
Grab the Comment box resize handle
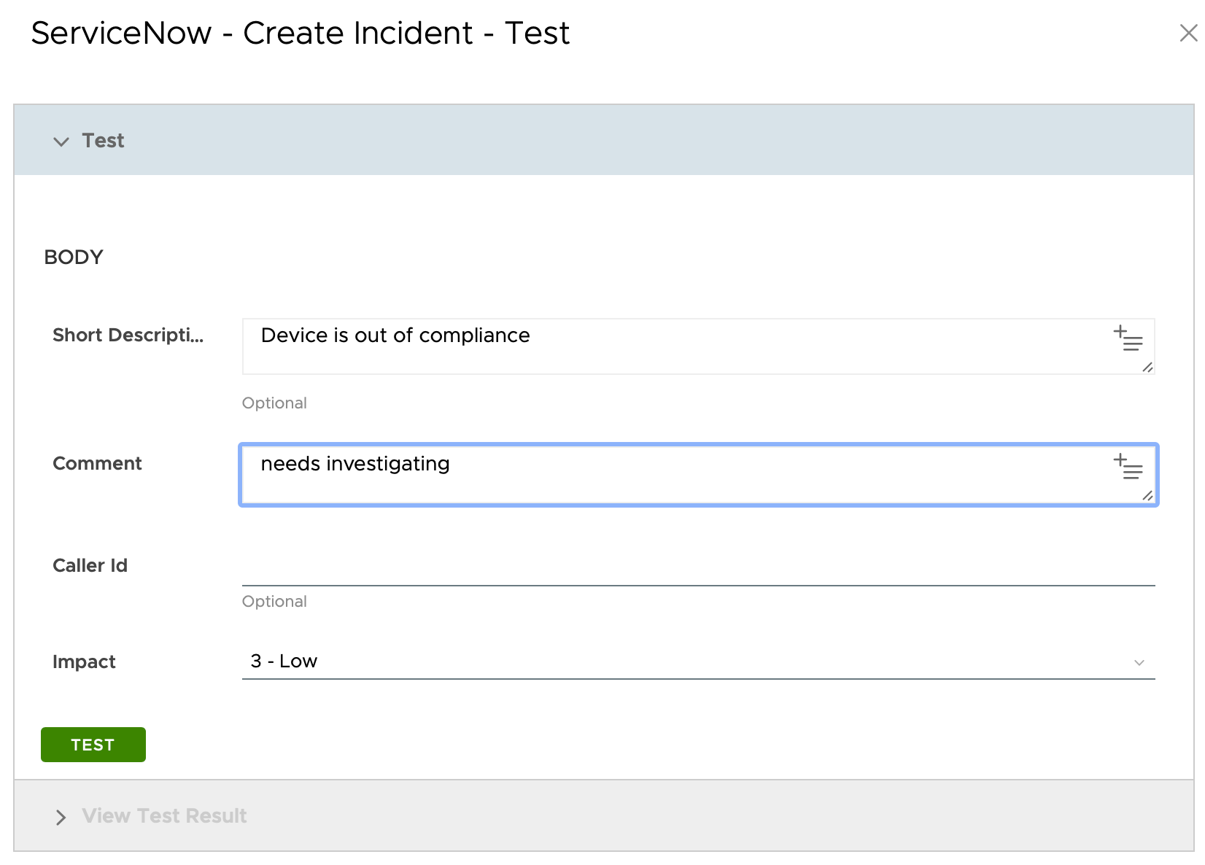point(1147,496)
